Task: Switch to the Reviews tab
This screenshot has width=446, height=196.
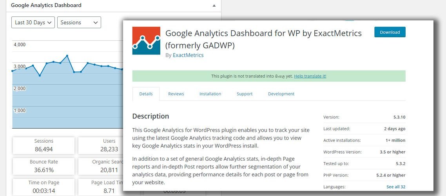Action: pos(176,94)
